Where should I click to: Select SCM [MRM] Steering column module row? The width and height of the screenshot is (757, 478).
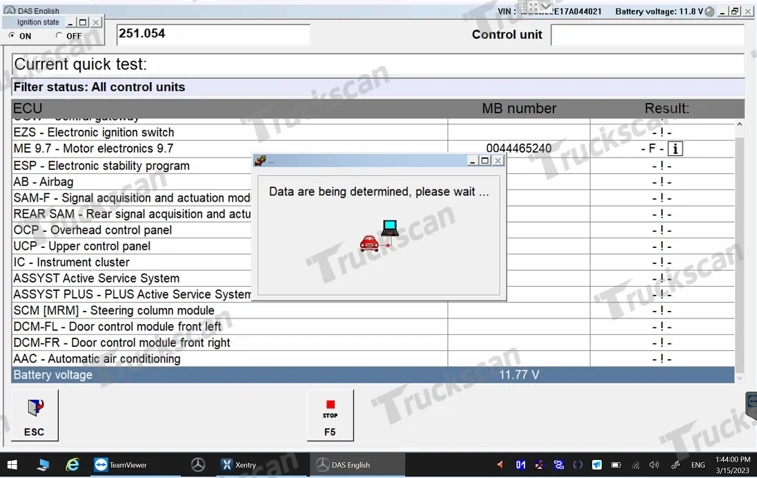tap(373, 310)
